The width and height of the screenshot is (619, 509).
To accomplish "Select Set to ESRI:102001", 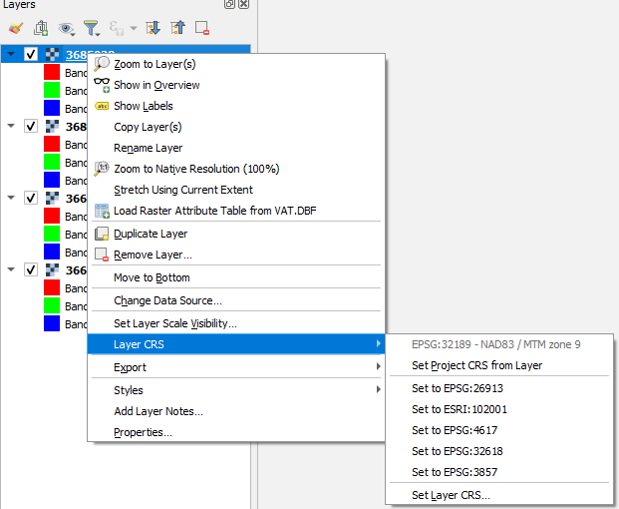I will coord(499,409).
